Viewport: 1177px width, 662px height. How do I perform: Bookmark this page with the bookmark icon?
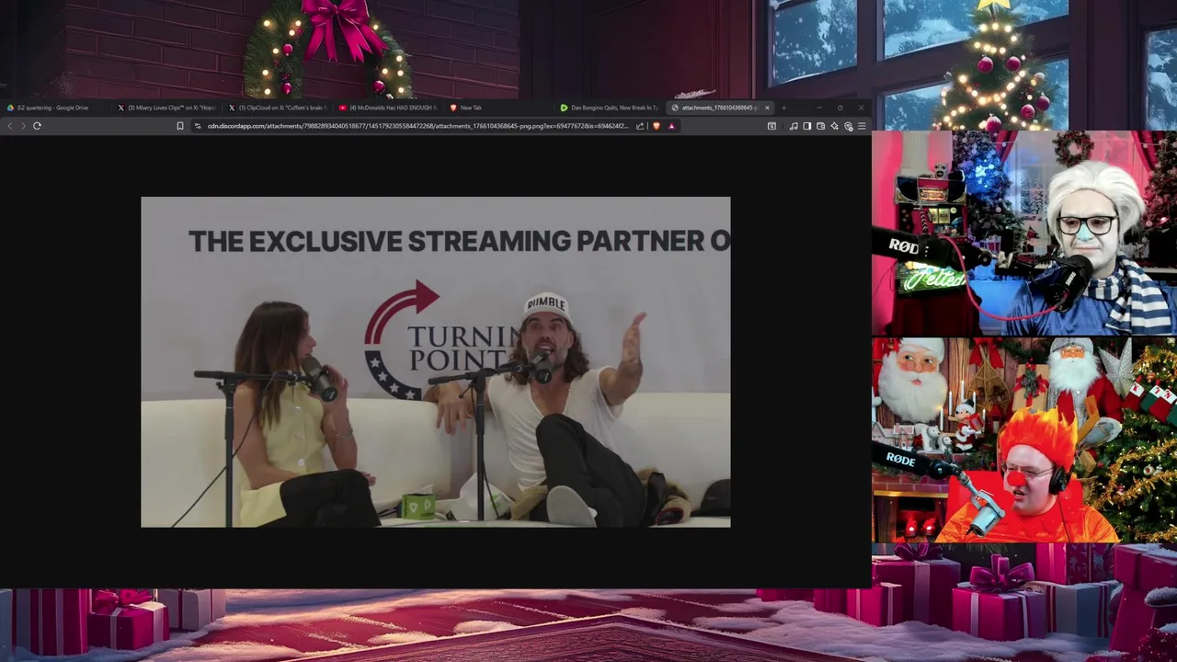[x=180, y=126]
